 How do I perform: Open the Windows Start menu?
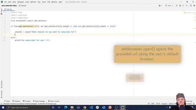pyautogui.click(x=3, y=108)
